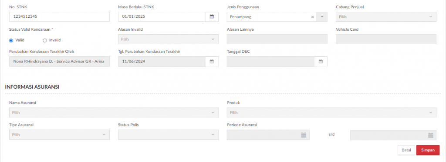This screenshot has height=162, width=446.
Task: Open the Produk dropdown
Action: tap(331, 112)
